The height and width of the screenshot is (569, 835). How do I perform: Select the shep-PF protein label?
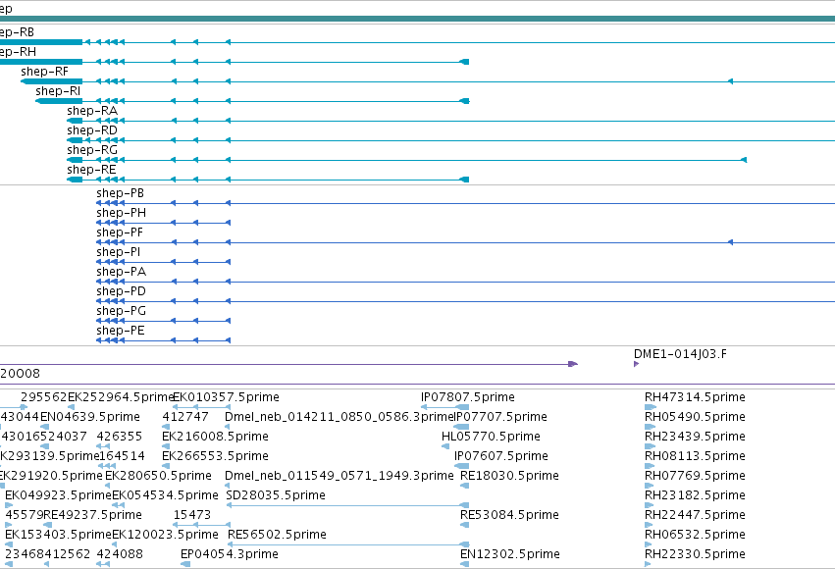(x=120, y=233)
